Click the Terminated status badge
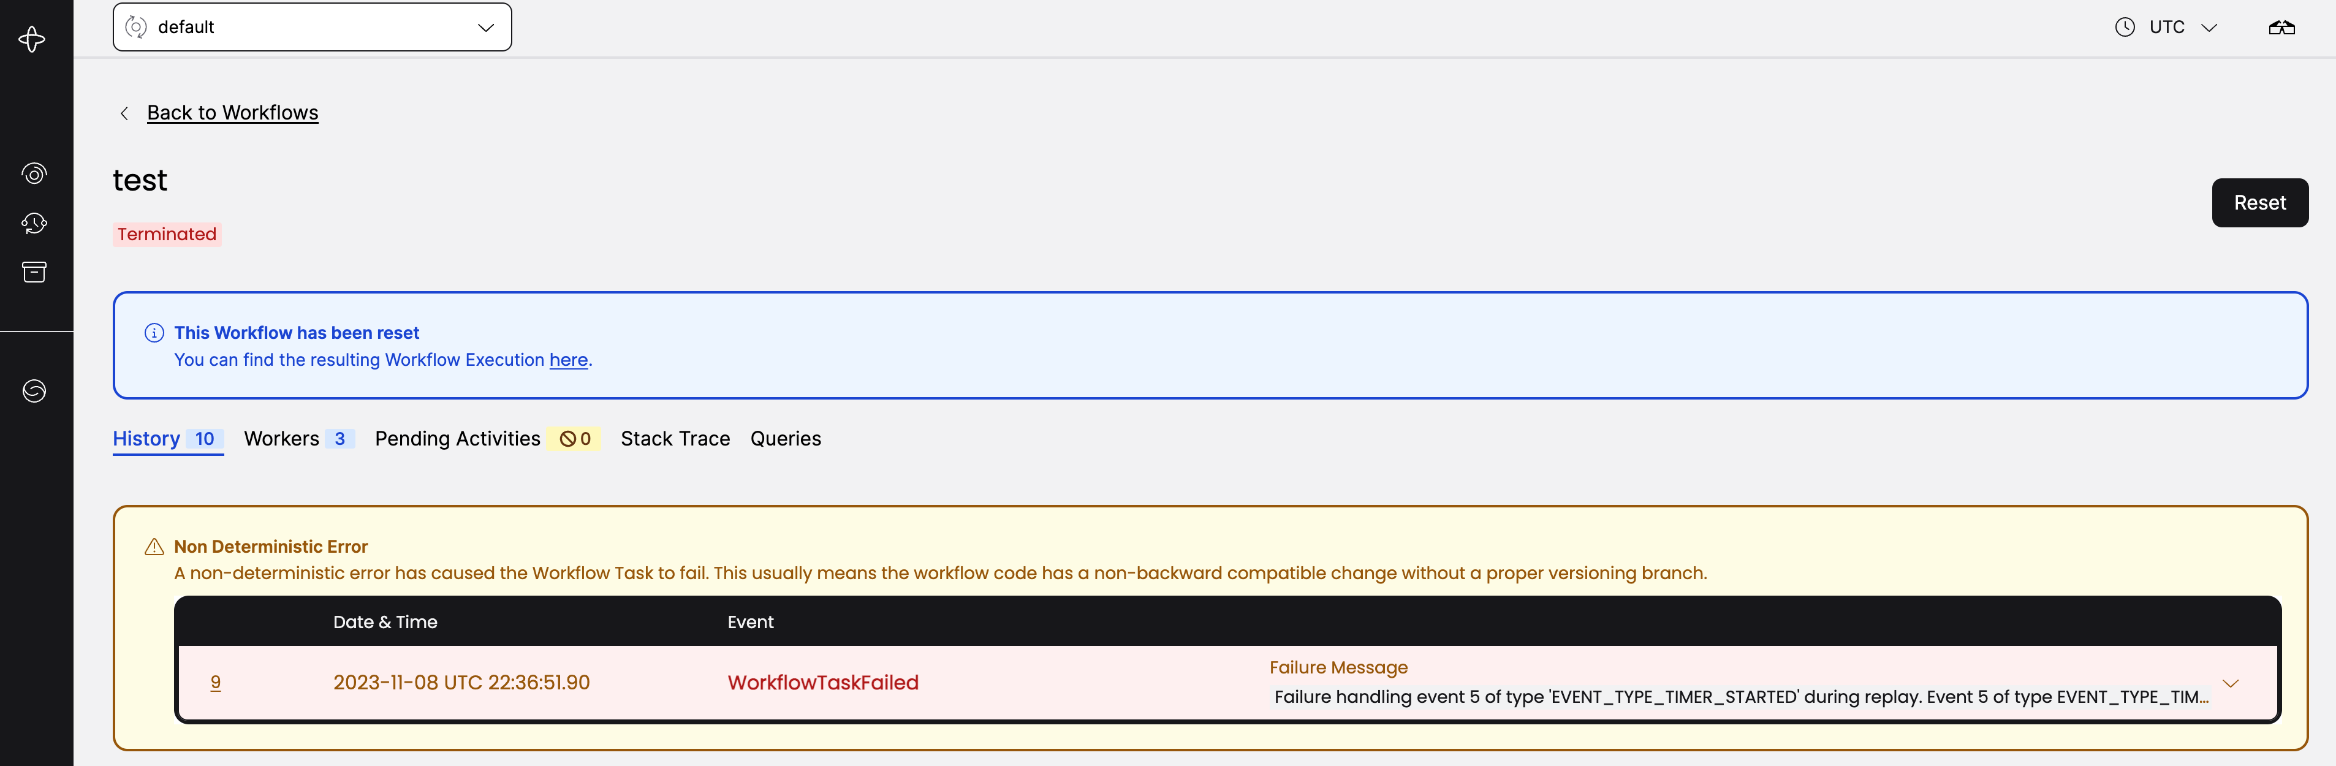This screenshot has width=2336, height=766. point(167,234)
